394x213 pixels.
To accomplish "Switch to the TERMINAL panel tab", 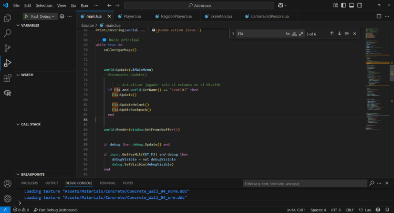I will (x=107, y=183).
